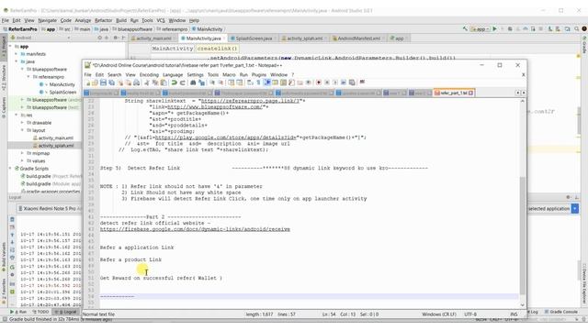Open the Structure side tool tab
Screen dimensions: 588x330
tap(4, 78)
